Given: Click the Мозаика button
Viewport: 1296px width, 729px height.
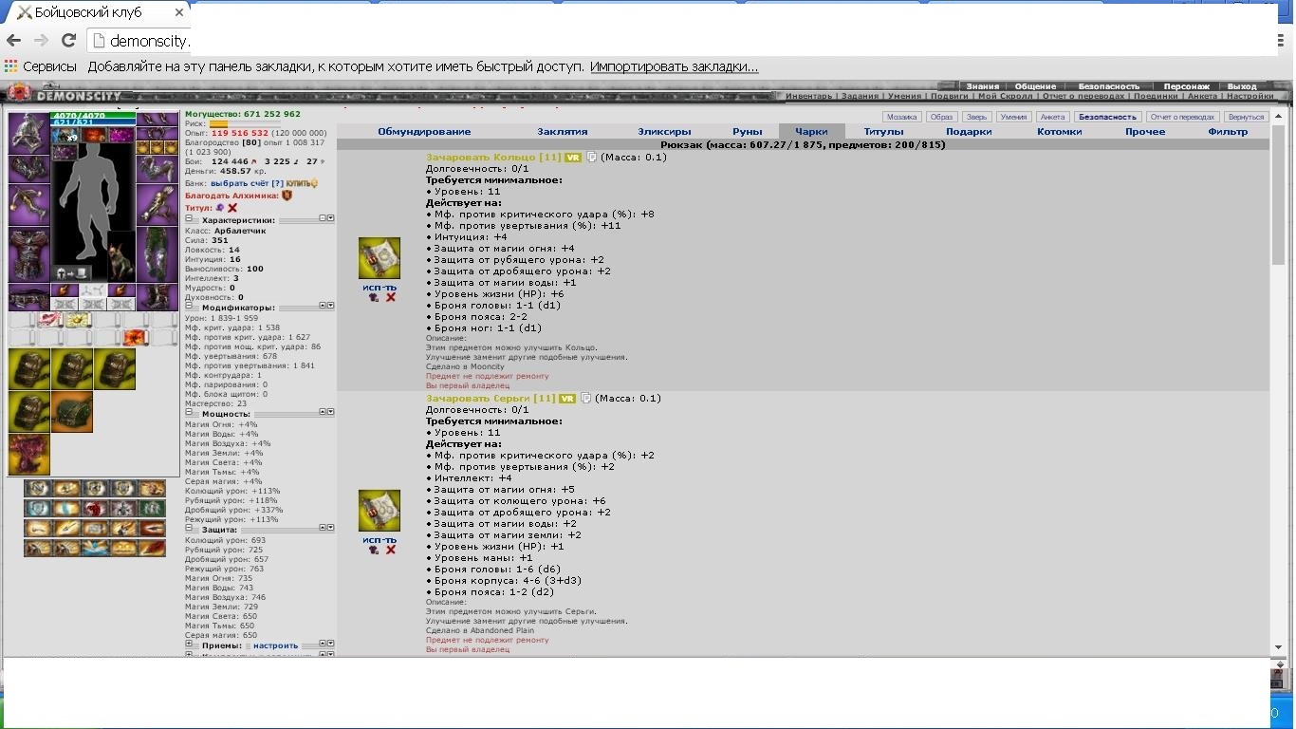Looking at the screenshot, I should pos(901,117).
